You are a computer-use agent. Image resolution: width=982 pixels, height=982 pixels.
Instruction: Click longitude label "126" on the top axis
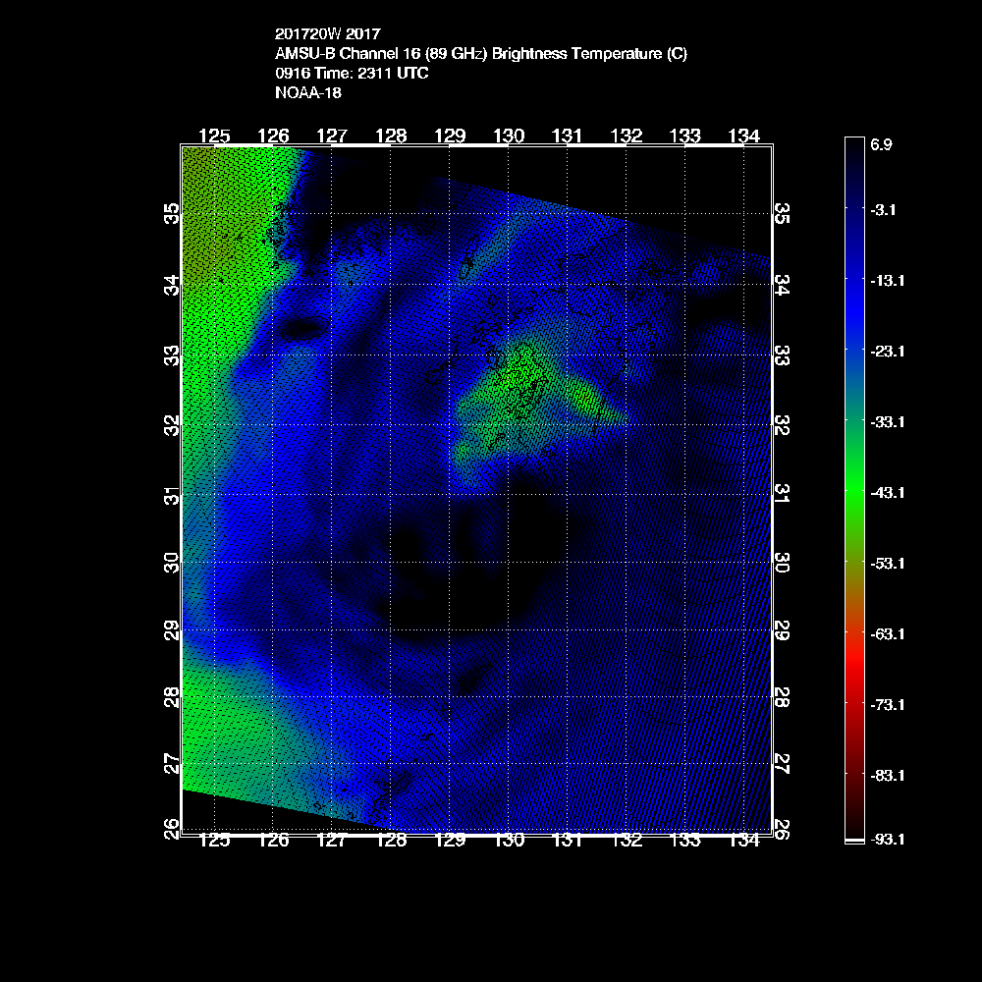click(x=273, y=136)
